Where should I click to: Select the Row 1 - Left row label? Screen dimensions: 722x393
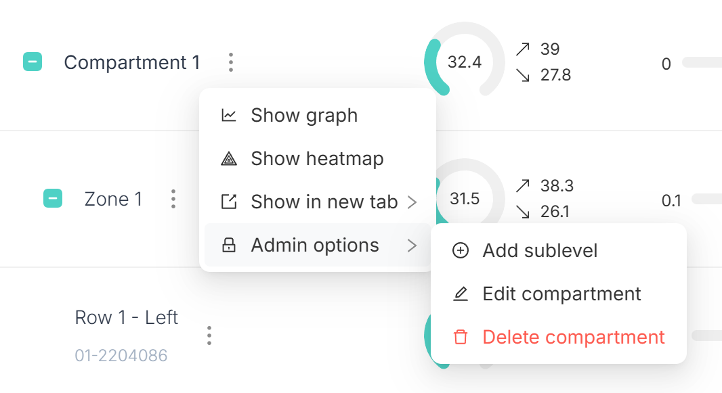[126, 317]
